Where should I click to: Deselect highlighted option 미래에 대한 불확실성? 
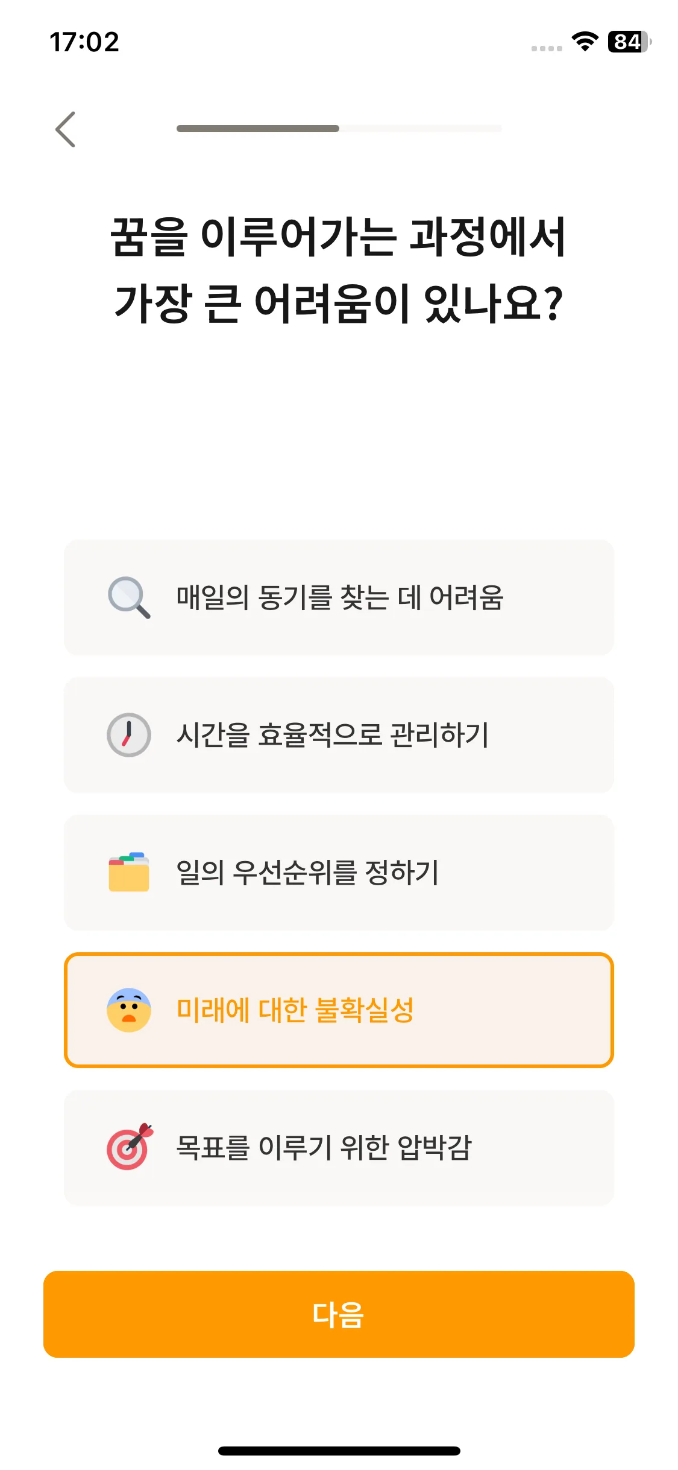(339, 1010)
